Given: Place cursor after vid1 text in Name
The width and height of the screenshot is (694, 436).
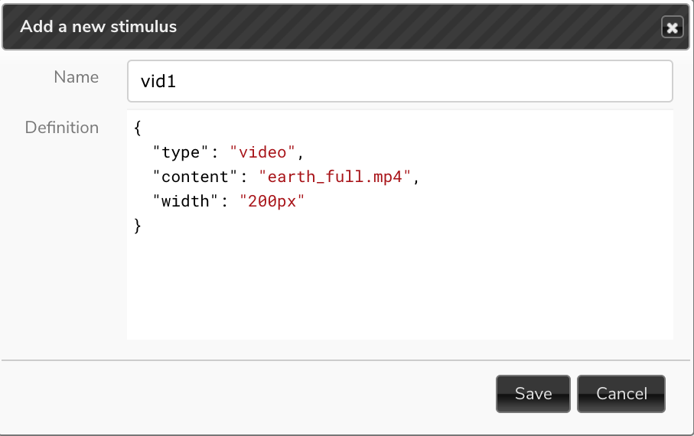Looking at the screenshot, I should pyautogui.click(x=177, y=81).
